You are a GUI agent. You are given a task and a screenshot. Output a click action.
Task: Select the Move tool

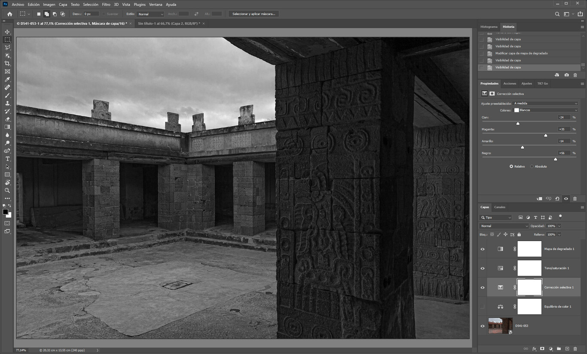(7, 32)
